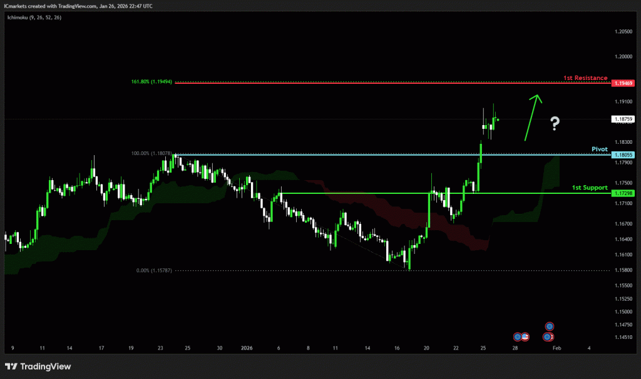Click the green 1.17298 support price tag
Screen dimensions: 641x379
623,193
